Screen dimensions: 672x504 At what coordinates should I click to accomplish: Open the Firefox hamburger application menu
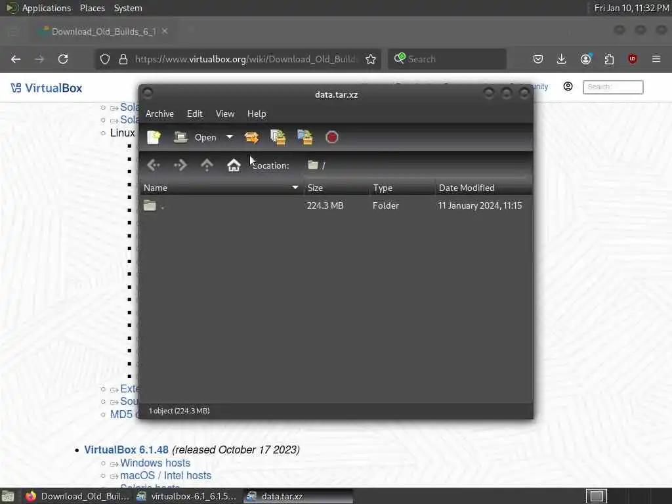pos(656,59)
